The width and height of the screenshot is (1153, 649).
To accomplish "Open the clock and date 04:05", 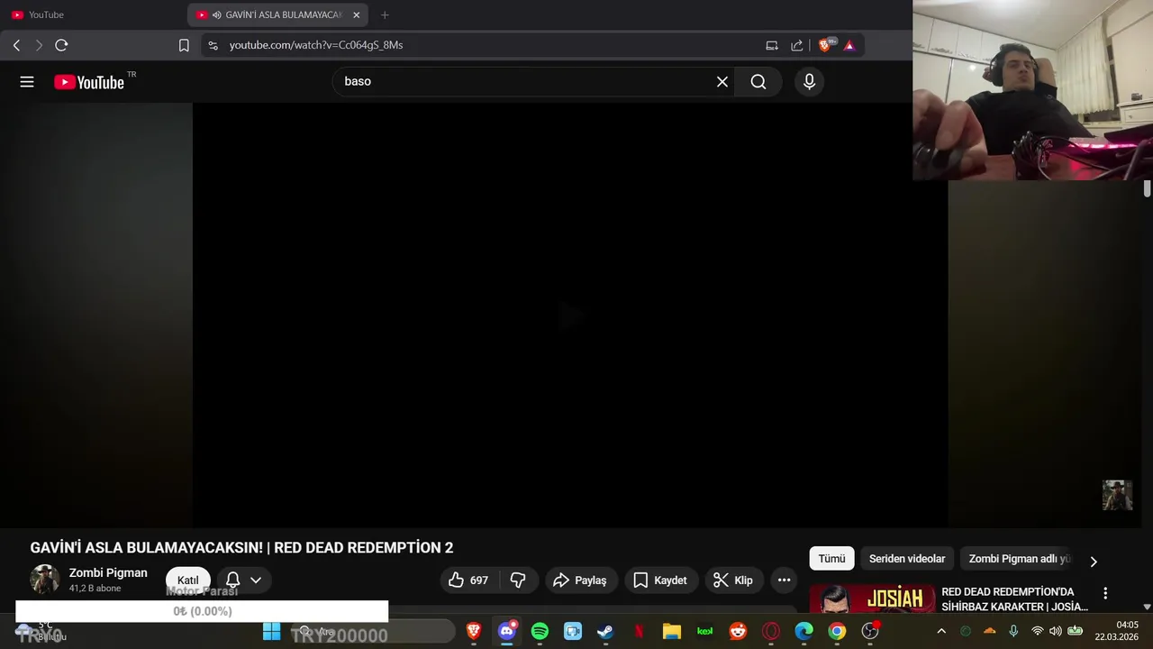I will click(1117, 631).
